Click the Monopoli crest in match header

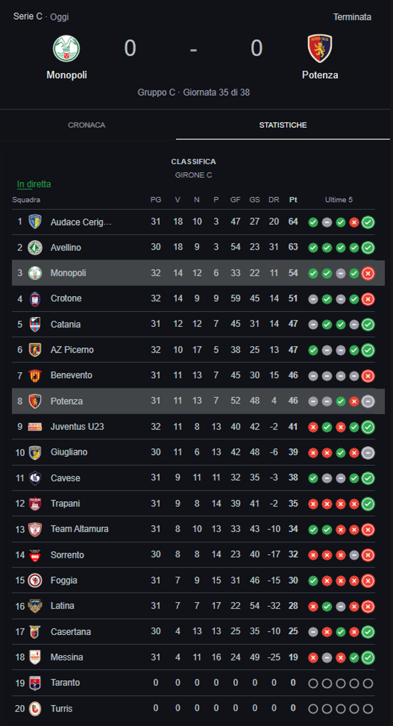click(x=66, y=48)
